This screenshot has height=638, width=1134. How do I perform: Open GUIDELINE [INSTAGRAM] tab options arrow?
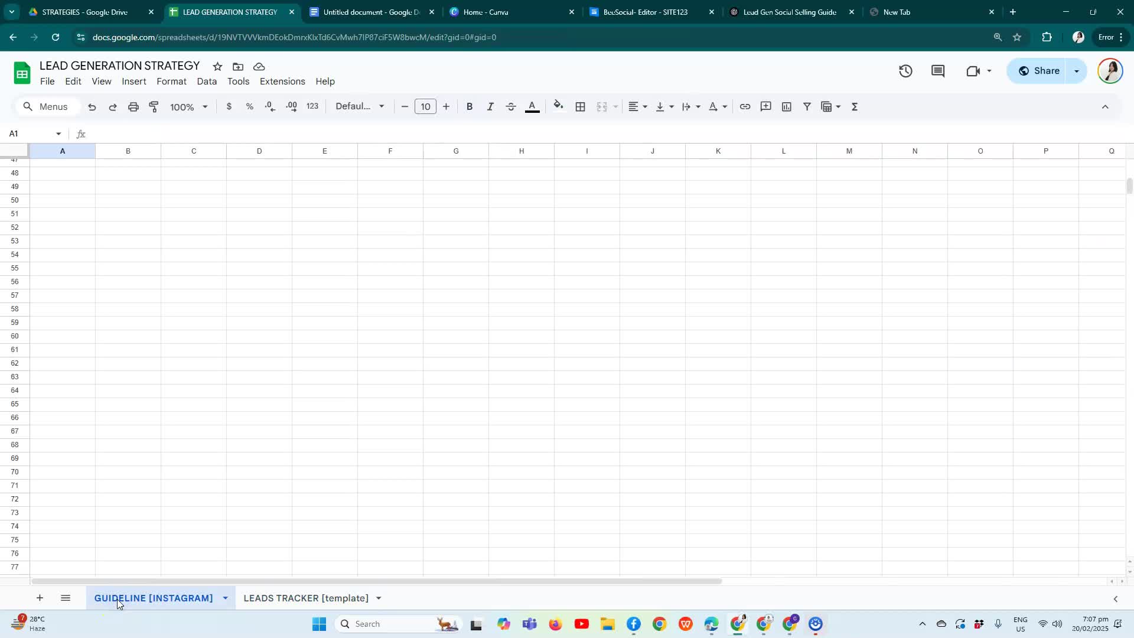(225, 598)
